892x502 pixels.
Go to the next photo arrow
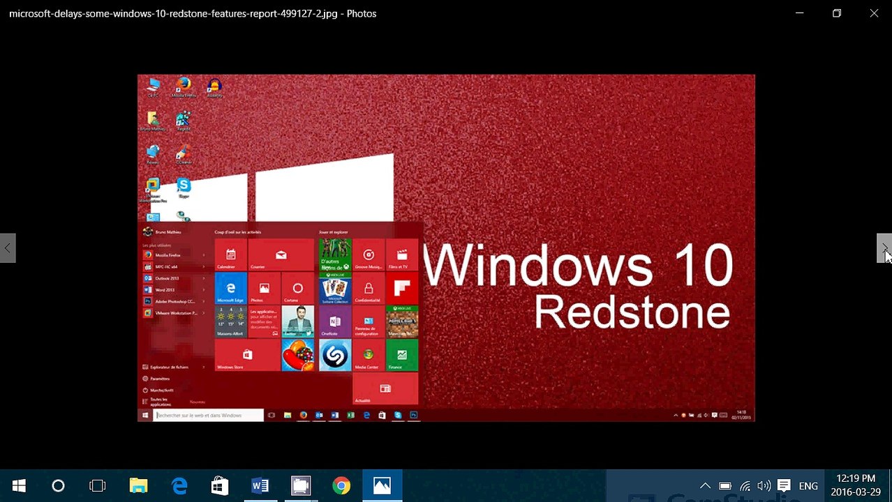884,248
